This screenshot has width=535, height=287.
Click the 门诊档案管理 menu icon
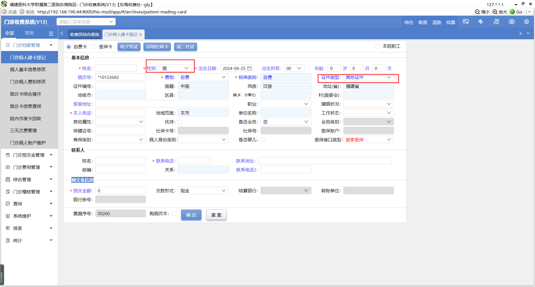pyautogui.click(x=8, y=45)
